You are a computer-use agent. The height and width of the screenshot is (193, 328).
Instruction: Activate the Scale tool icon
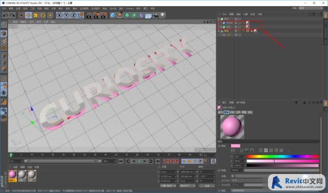pos(35,15)
